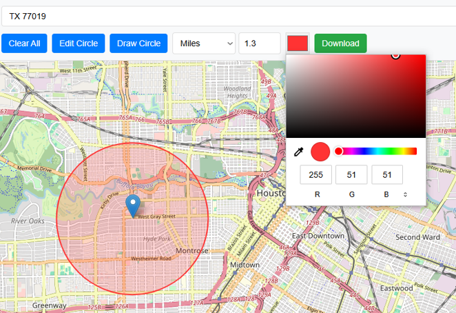Click the Midtown label on map
This screenshot has height=313, width=456.
pos(245,265)
